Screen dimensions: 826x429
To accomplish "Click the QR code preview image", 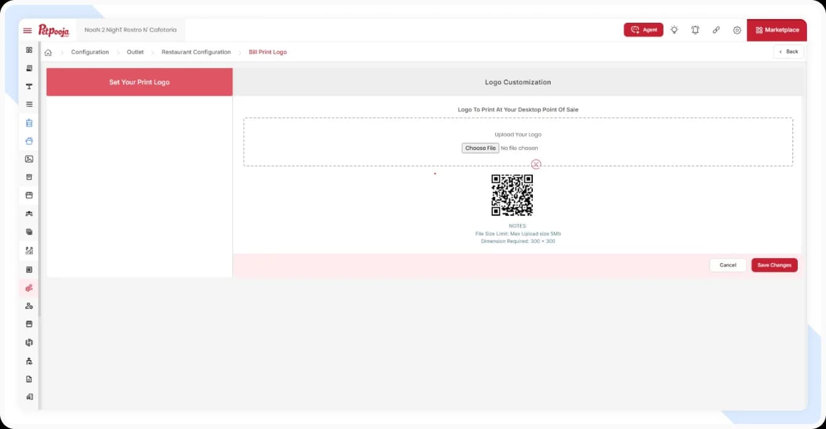I will [x=512, y=195].
